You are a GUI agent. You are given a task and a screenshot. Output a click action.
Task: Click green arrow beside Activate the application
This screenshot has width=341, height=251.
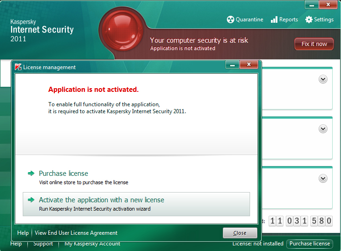[x=31, y=200]
